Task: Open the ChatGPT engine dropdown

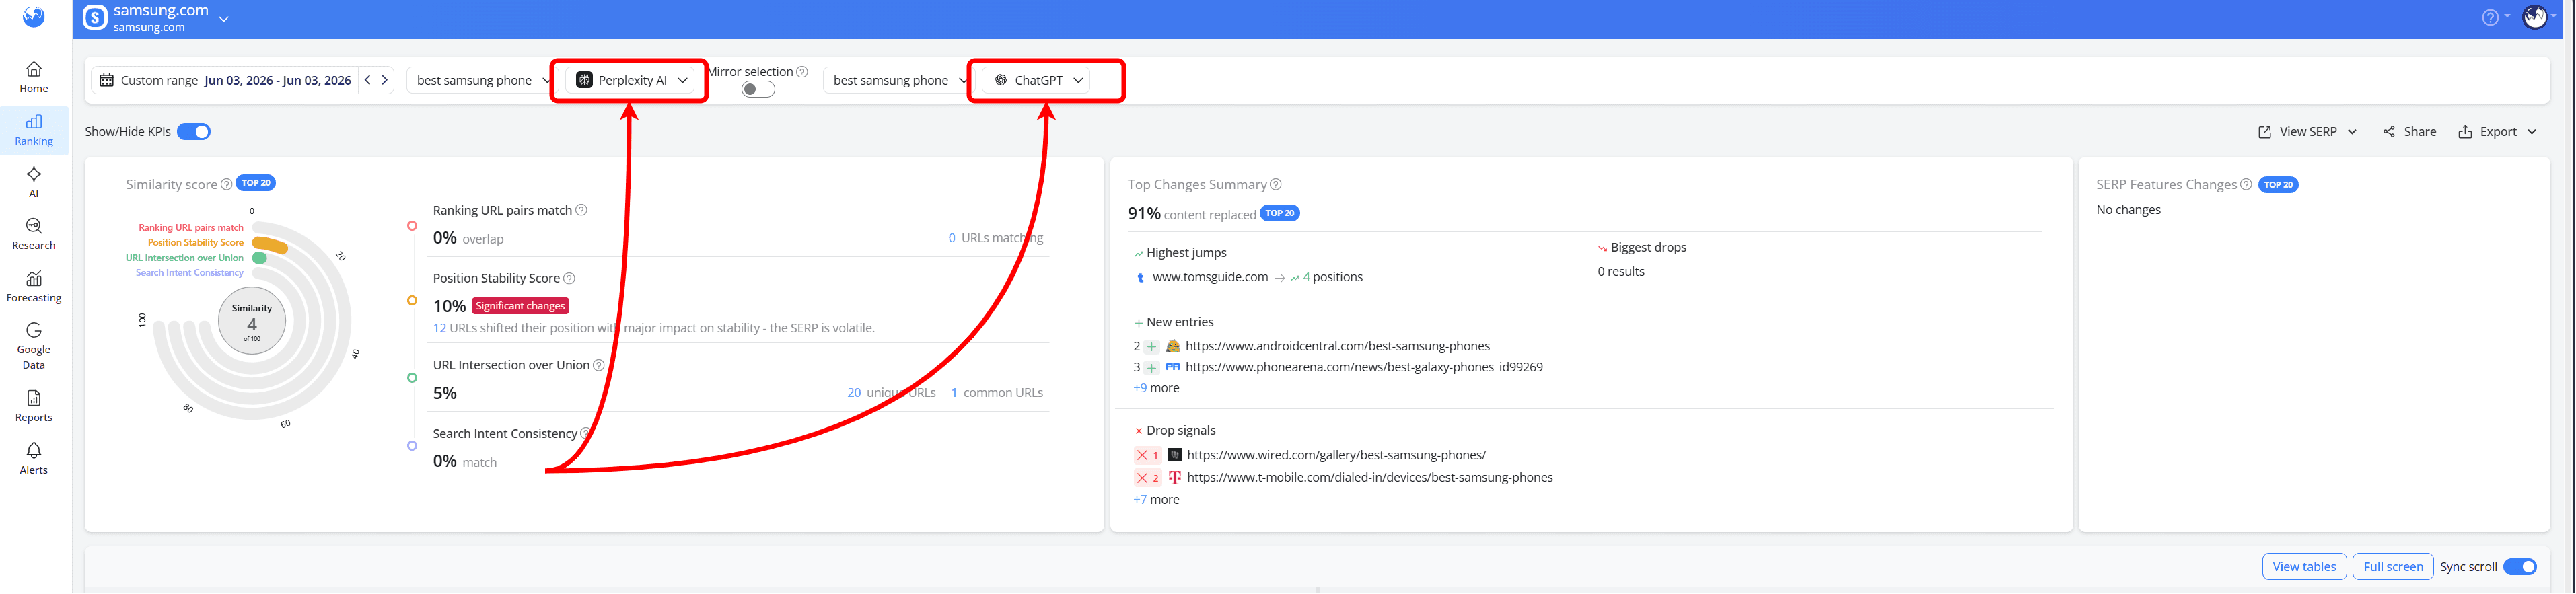Action: 1037,80
